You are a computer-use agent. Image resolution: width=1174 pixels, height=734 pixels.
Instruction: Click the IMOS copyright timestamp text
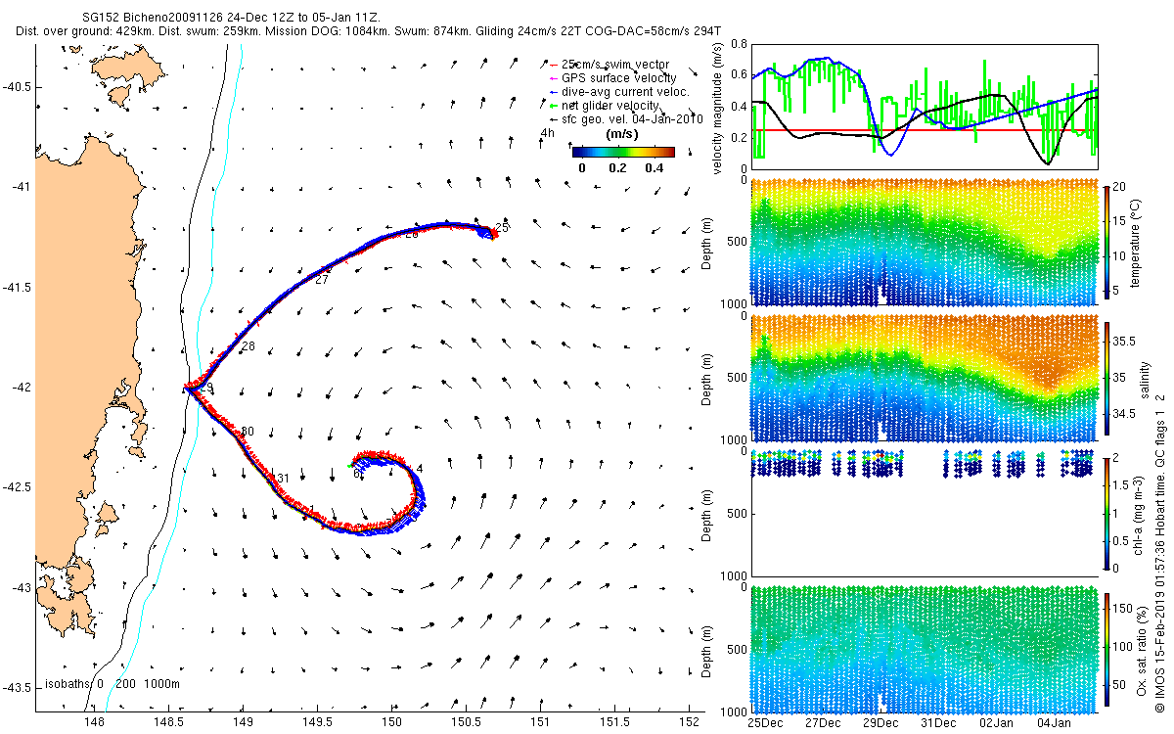[1161, 552]
